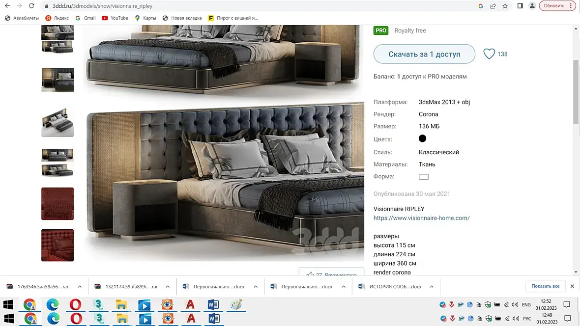Viewport: 580px width, 326px height.
Task: Open the Paint palette icon in taskbar
Action: pos(236,304)
